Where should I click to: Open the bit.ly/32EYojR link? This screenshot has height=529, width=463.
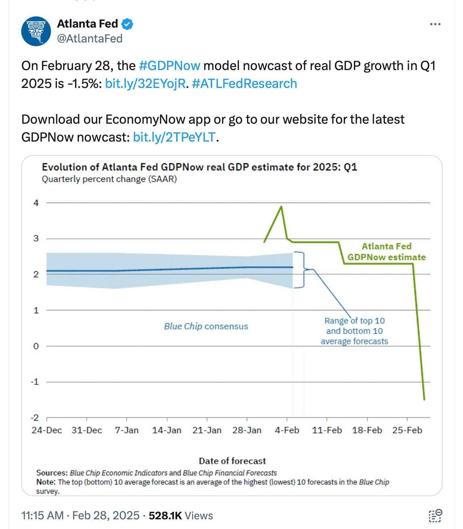point(145,83)
